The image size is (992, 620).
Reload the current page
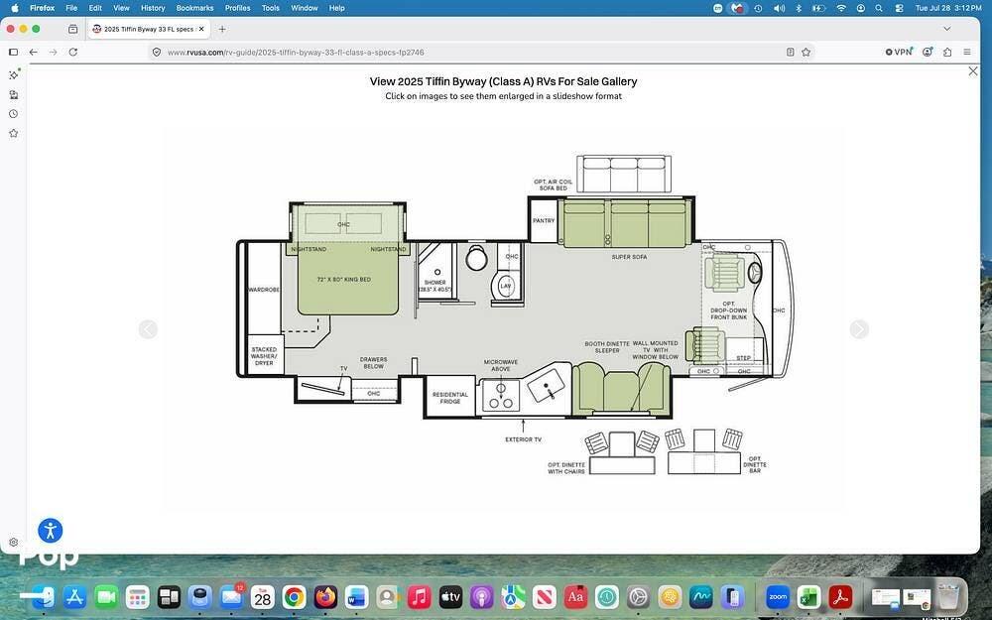(73, 52)
